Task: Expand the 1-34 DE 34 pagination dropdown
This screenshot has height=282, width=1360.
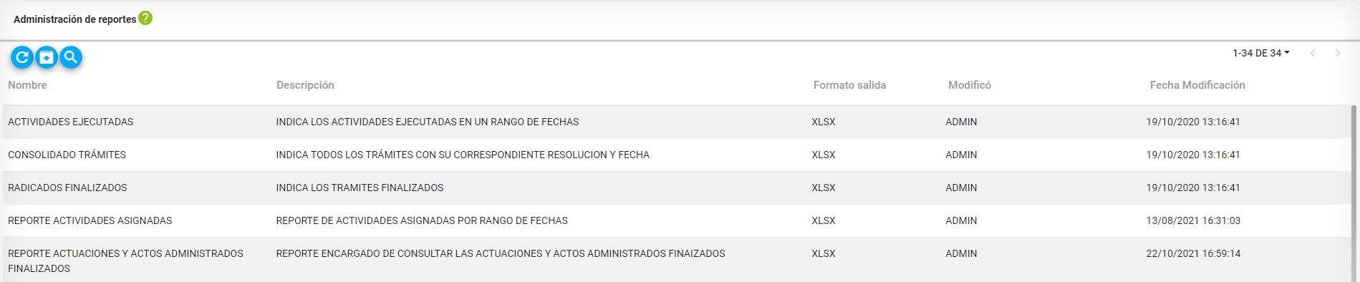Action: 1260,53
